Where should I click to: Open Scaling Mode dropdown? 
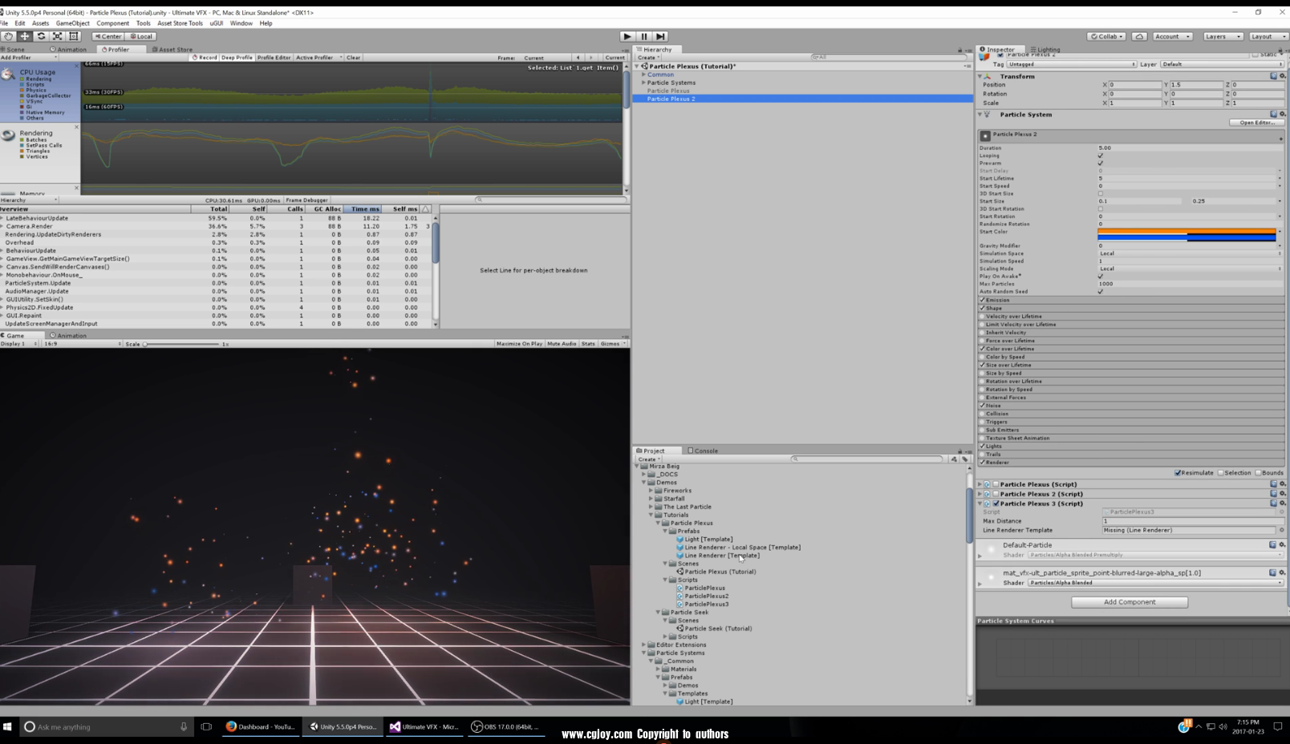click(x=1190, y=269)
